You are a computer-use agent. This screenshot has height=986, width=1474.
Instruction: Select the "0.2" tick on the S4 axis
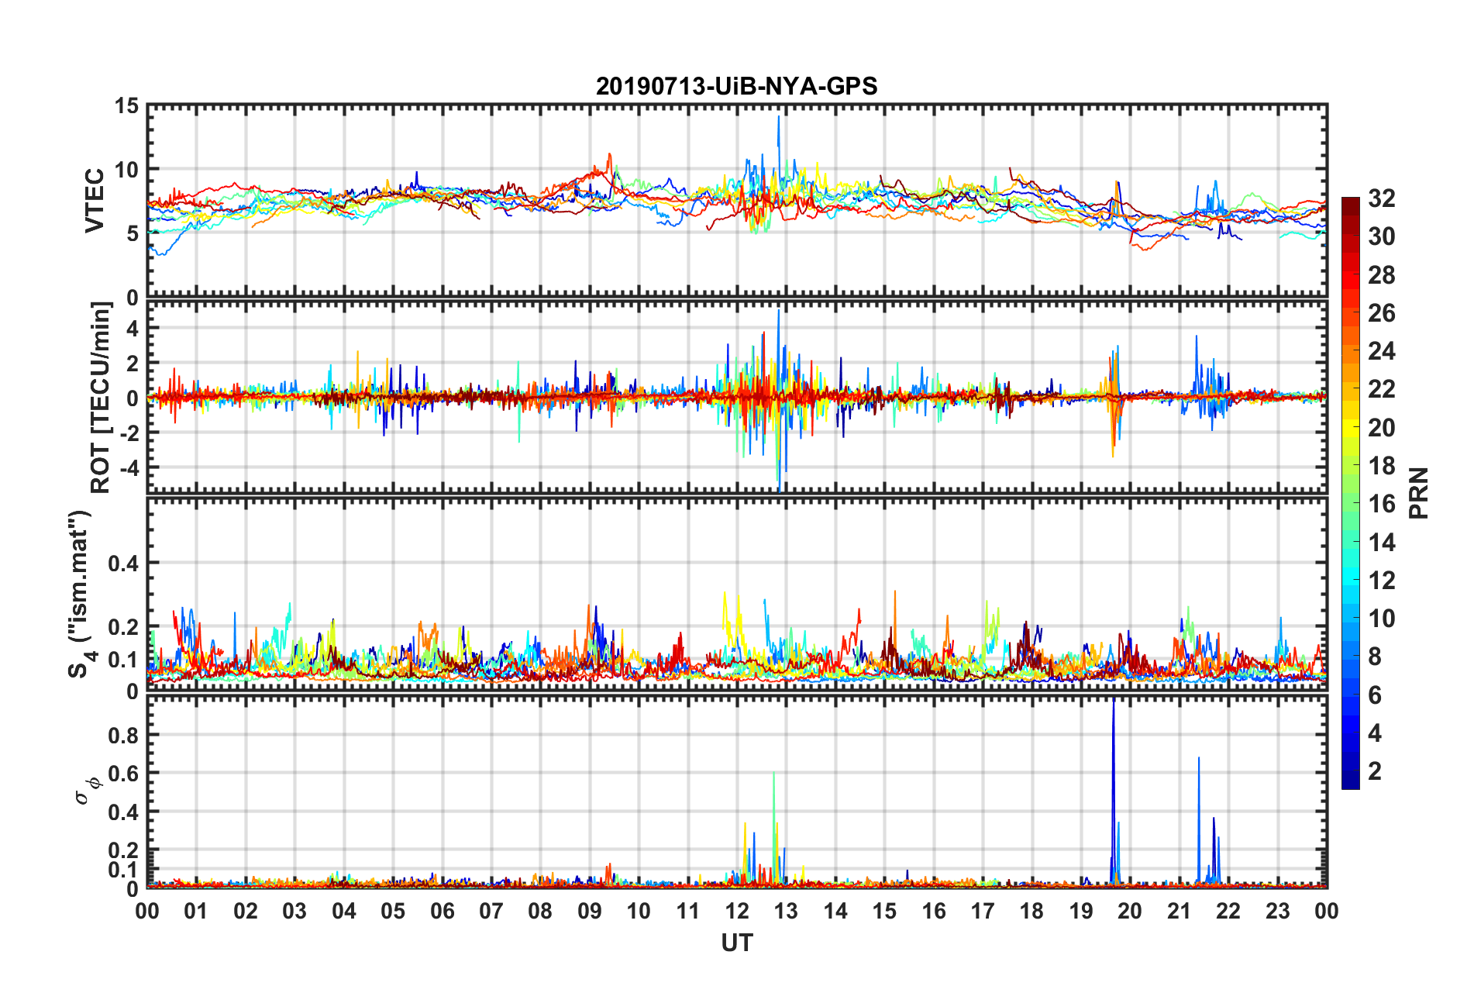tap(123, 627)
